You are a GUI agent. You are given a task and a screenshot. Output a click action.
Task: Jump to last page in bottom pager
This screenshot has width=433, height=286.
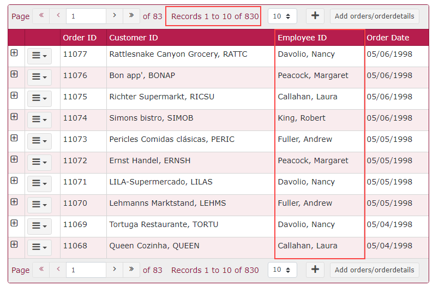[x=131, y=270]
